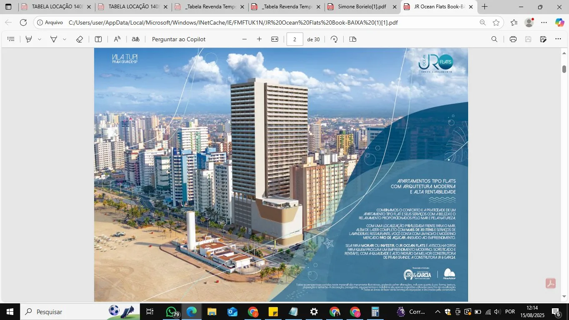Toggle fit to width view
Image resolution: width=569 pixels, height=320 pixels.
tap(275, 39)
